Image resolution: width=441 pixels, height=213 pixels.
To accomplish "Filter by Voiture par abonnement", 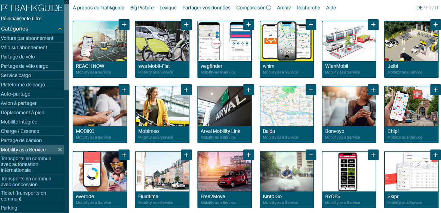I will pyautogui.click(x=32, y=38).
